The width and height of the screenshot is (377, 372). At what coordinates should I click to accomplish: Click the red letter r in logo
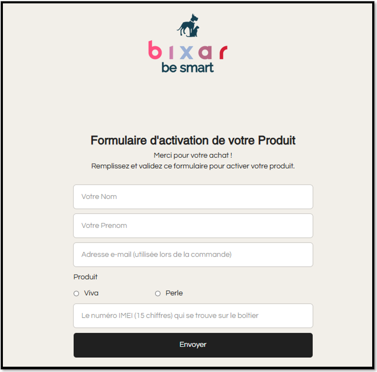pyautogui.click(x=222, y=52)
